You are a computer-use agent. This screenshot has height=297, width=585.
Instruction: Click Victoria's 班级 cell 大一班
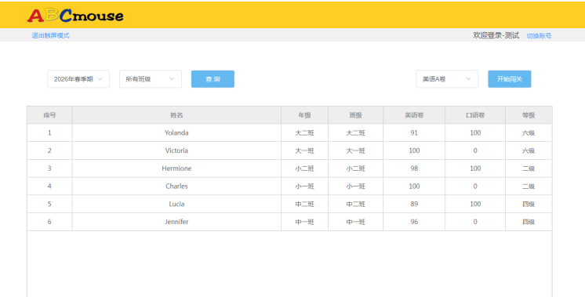[x=355, y=150]
